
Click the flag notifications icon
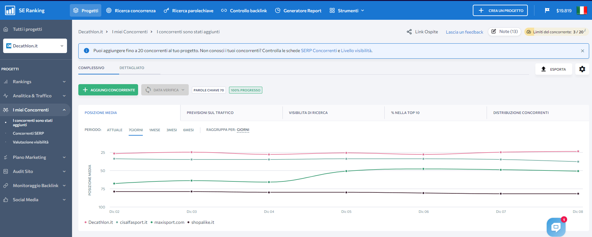pyautogui.click(x=547, y=10)
